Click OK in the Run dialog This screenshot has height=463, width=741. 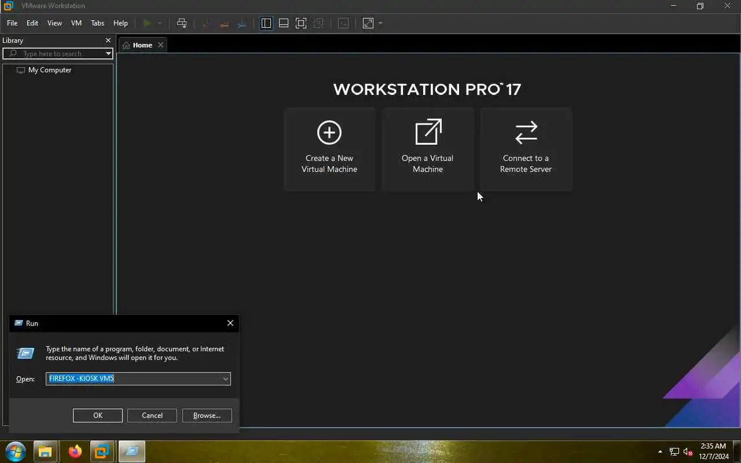coord(98,416)
